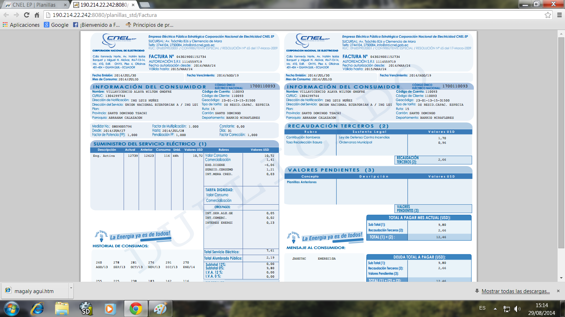Screen dimensions: 565x317
Task: Open Paint from the taskbar
Action: point(160,309)
